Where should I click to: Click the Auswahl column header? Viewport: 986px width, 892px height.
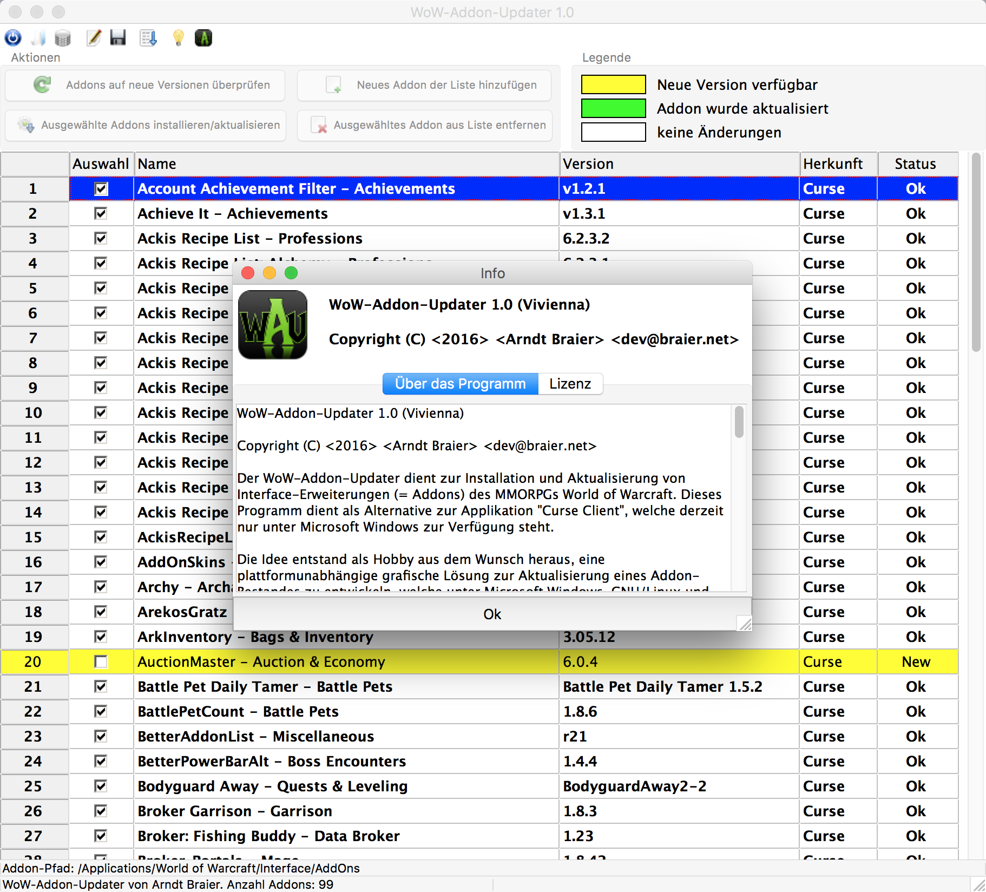click(x=101, y=164)
